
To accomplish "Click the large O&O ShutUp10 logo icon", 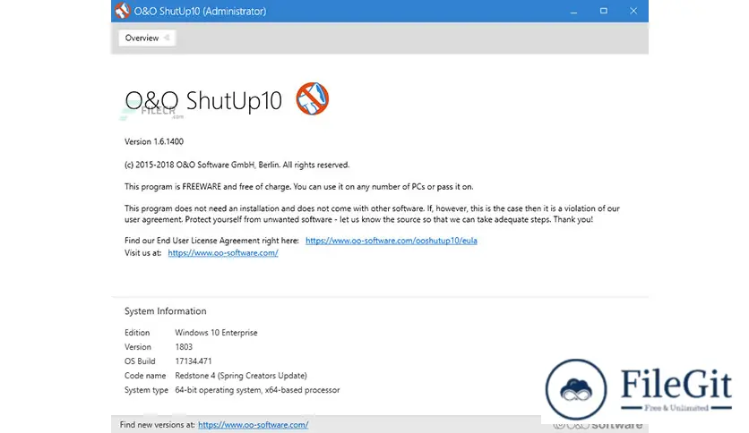I will (313, 98).
